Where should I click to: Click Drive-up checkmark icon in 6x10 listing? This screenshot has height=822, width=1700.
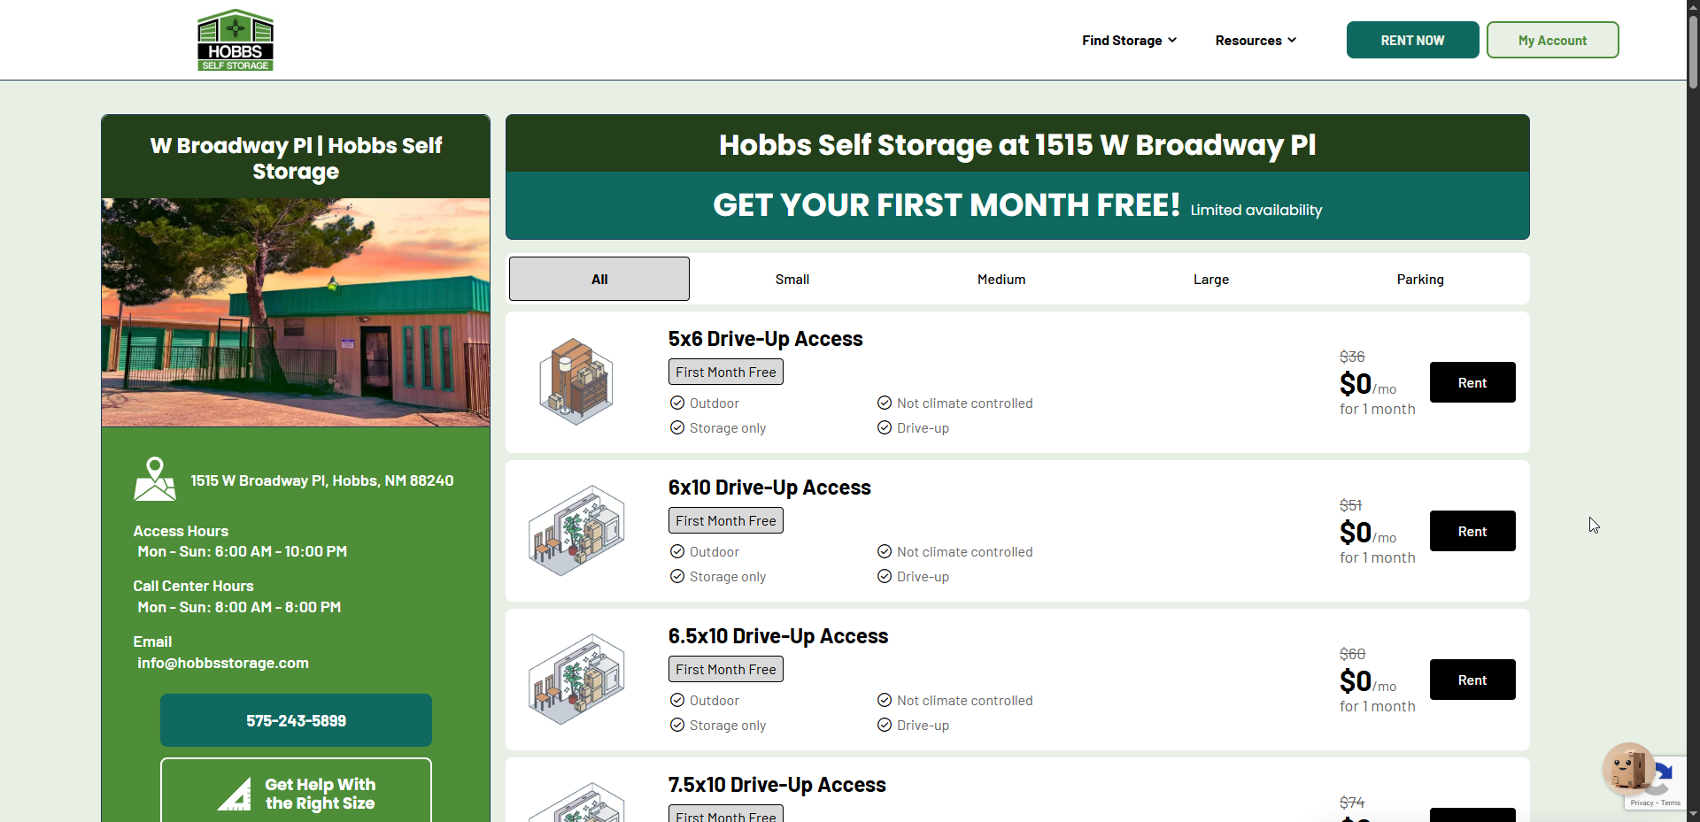coord(885,577)
